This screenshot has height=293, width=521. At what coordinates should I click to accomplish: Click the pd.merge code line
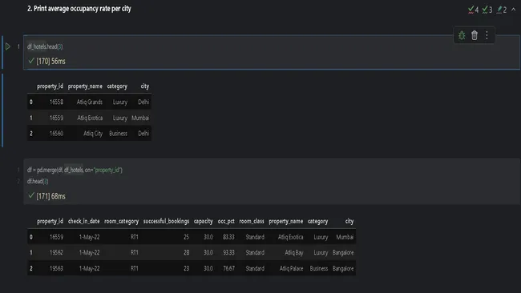pos(75,170)
